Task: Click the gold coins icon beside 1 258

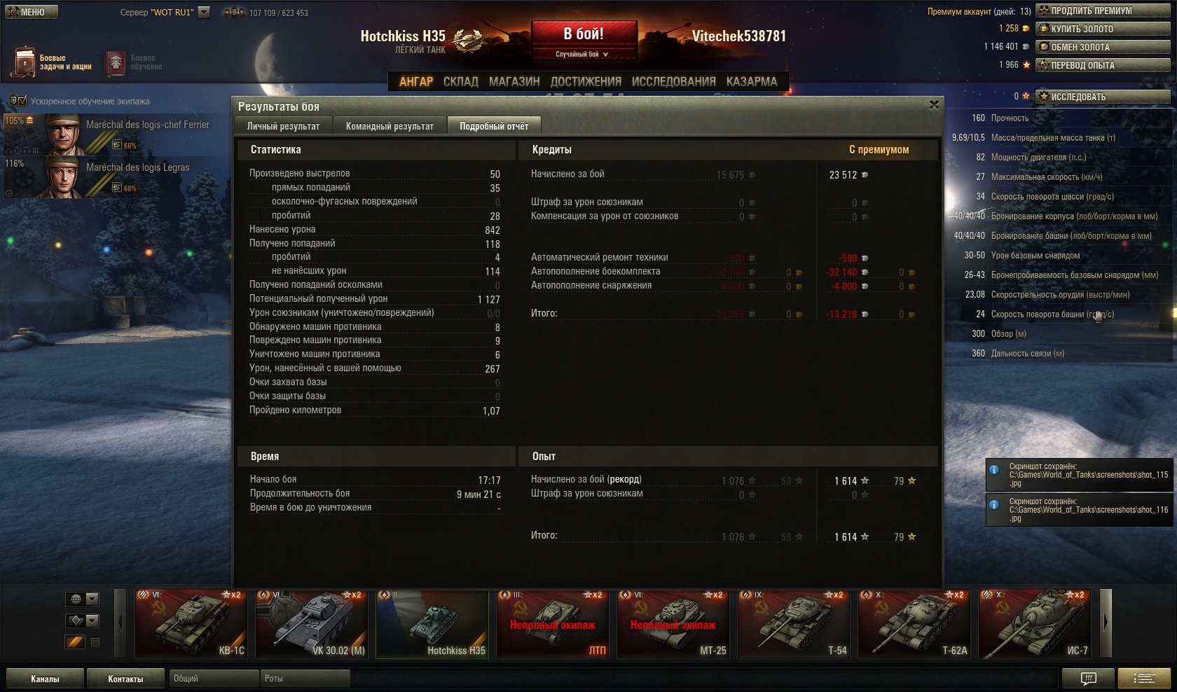Action: [x=1026, y=29]
